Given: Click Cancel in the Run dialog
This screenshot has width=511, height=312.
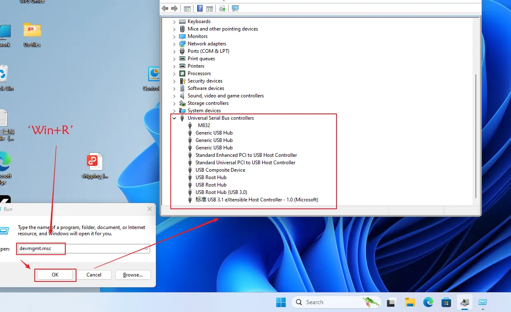Looking at the screenshot, I should coord(94,275).
